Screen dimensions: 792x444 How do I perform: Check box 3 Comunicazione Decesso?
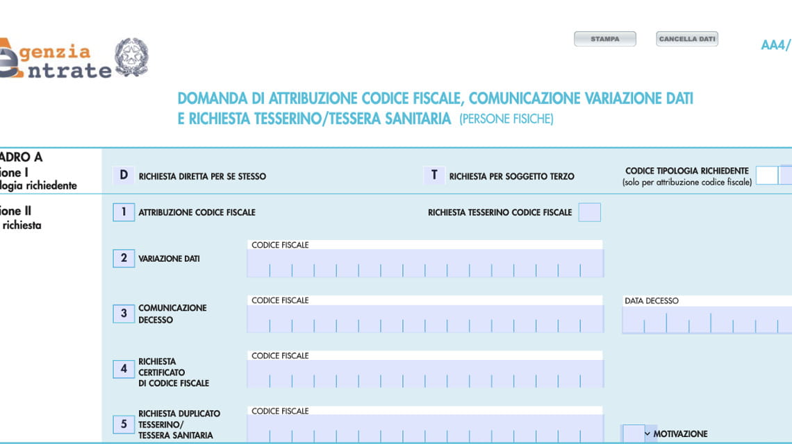[x=124, y=314]
